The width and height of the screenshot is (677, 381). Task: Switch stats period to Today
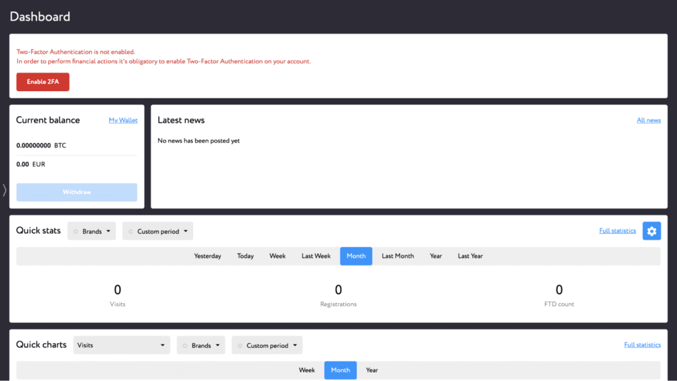click(245, 256)
